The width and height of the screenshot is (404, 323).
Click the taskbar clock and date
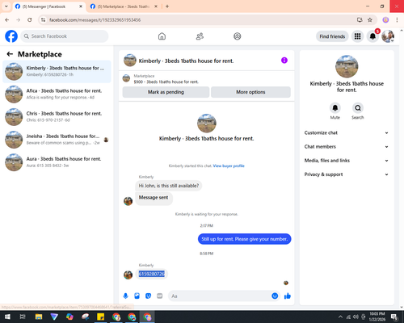coord(377,317)
